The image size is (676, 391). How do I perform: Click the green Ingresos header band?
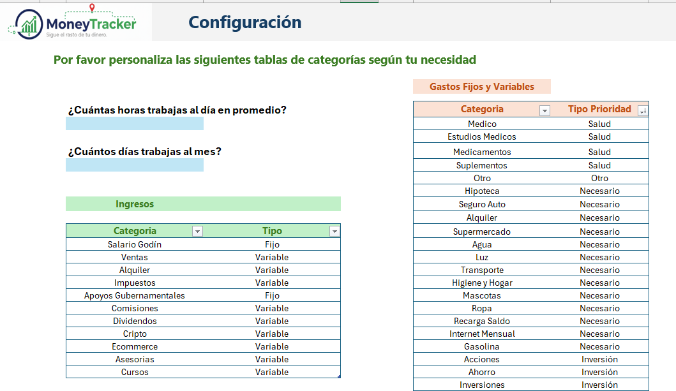click(x=203, y=204)
